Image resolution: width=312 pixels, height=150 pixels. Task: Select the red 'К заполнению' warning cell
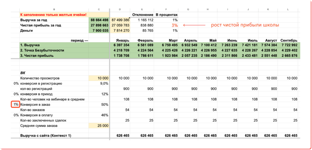pos(53,15)
